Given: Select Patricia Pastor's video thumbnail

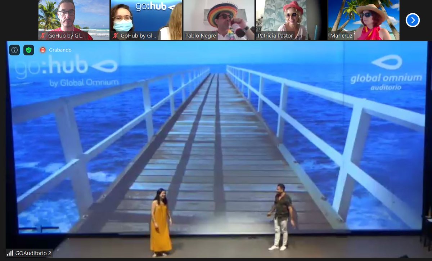Looking at the screenshot, I should [x=291, y=20].
